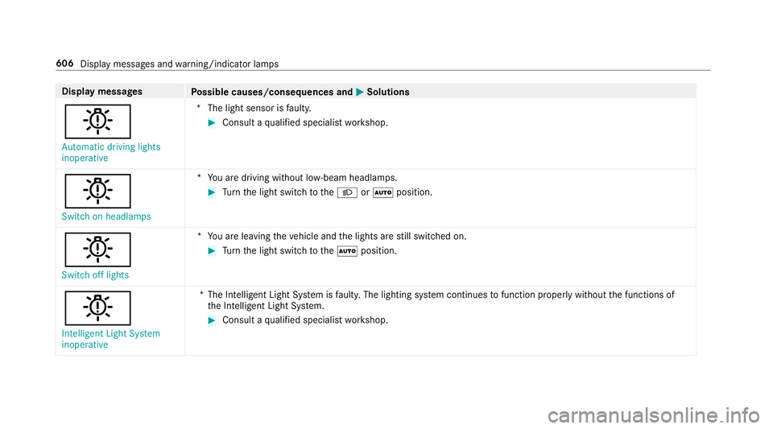Open the Intelligent Light System inoperative link

[x=110, y=339]
